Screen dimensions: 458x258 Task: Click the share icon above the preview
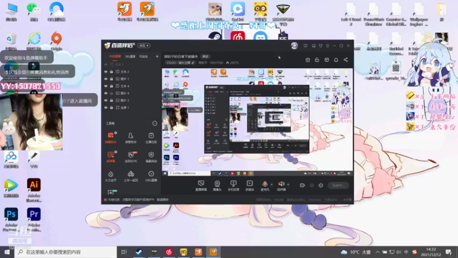[346, 60]
